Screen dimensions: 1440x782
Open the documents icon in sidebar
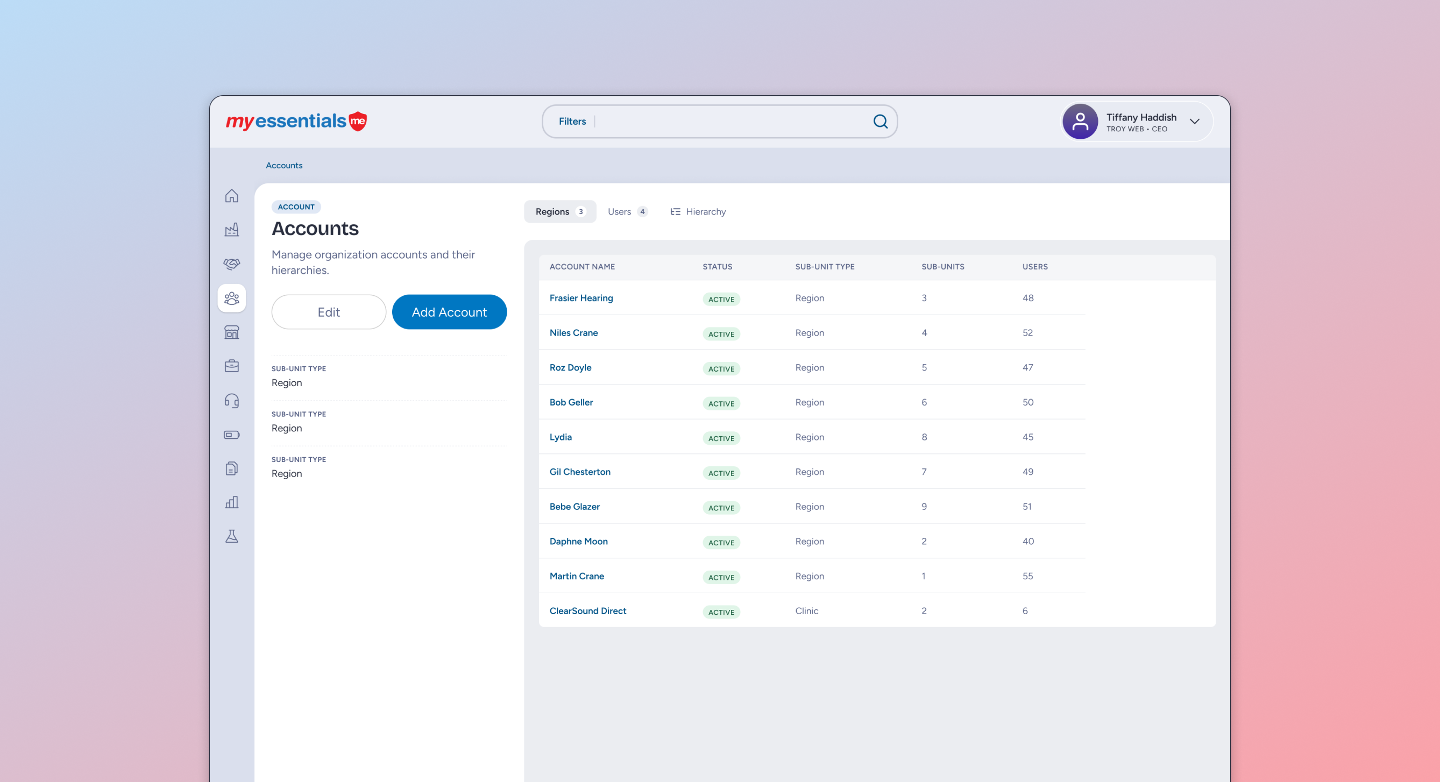(x=231, y=468)
